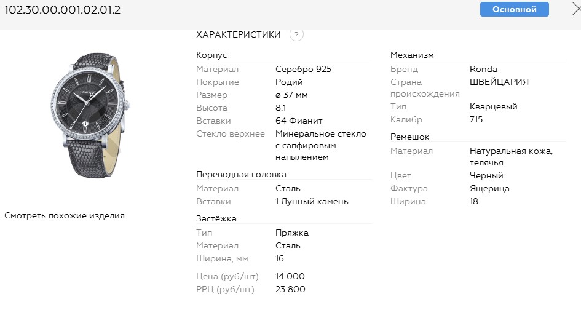The width and height of the screenshot is (581, 310).
Task: Select the 64 Фианит inserts value
Action: (299, 121)
